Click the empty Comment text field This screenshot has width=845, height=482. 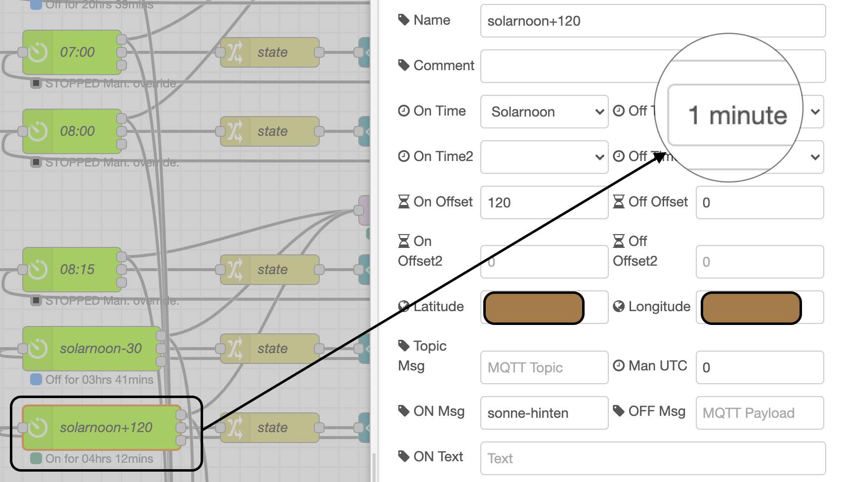pos(568,66)
